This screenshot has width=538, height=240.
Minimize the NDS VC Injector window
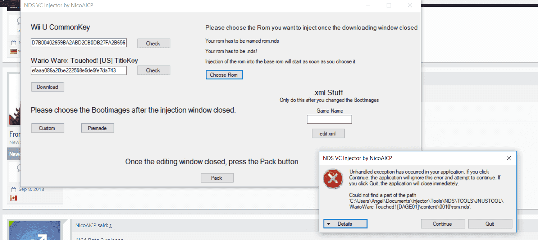click(x=368, y=5)
